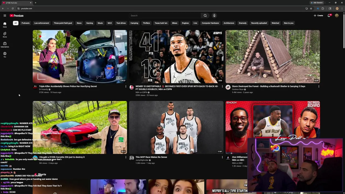Select the Computer Hardware filter chip
The width and height of the screenshot is (345, 194).
pos(210,23)
